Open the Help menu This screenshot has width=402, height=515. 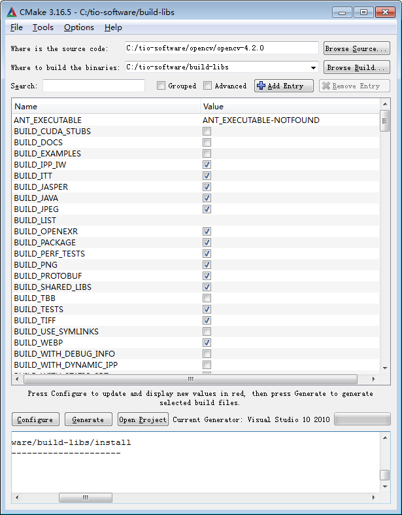[113, 27]
